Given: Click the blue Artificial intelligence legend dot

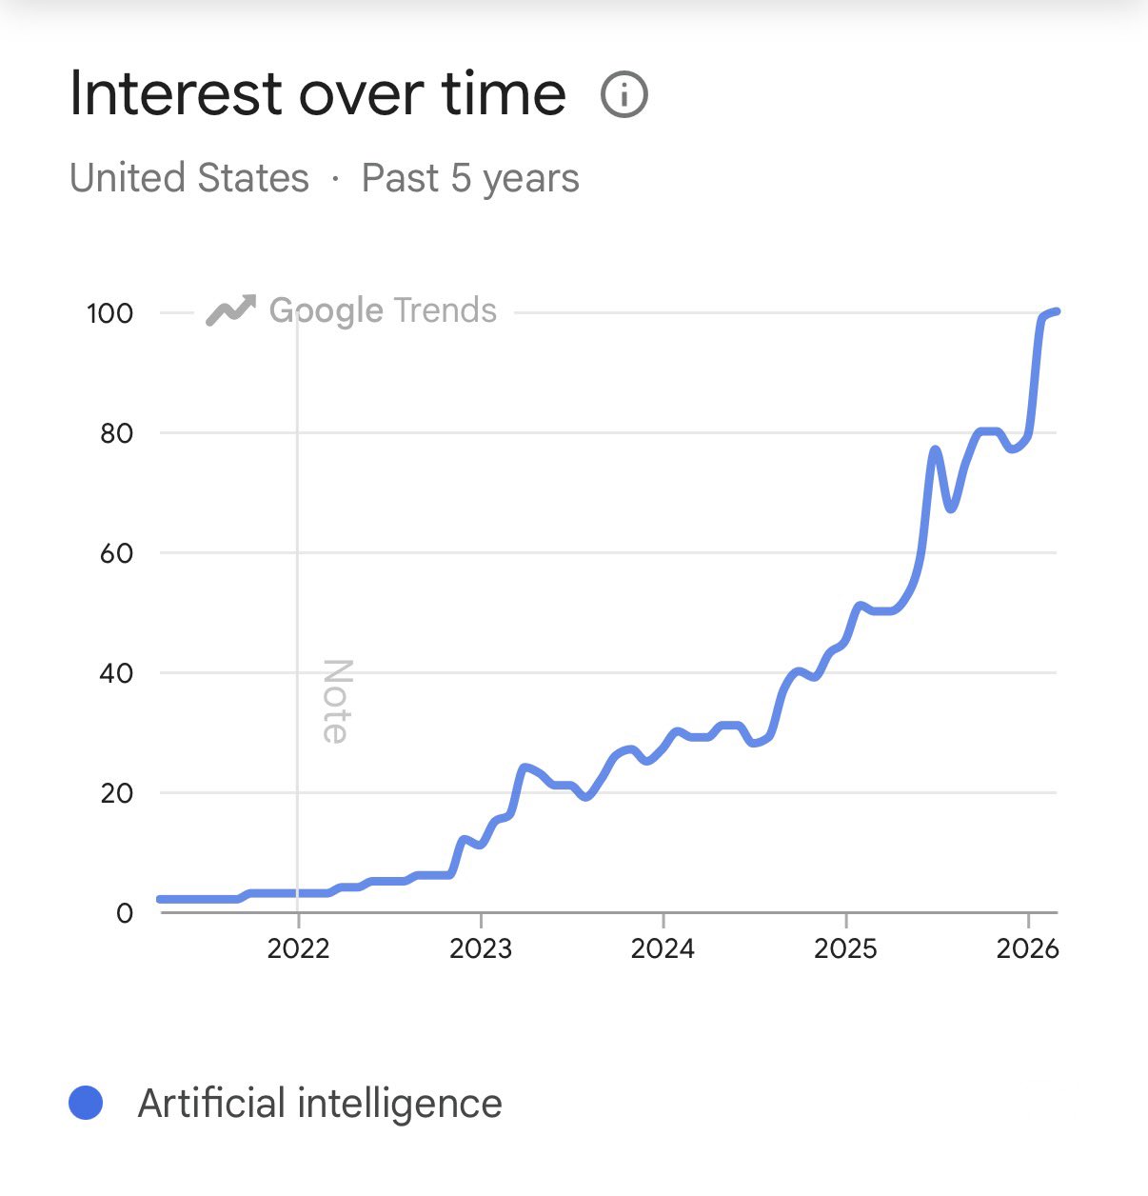Looking at the screenshot, I should point(86,1103).
